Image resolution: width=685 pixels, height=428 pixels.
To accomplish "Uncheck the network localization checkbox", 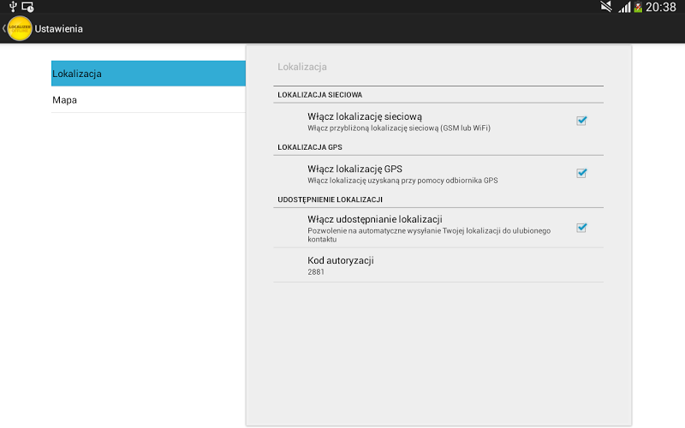I will click(x=581, y=121).
